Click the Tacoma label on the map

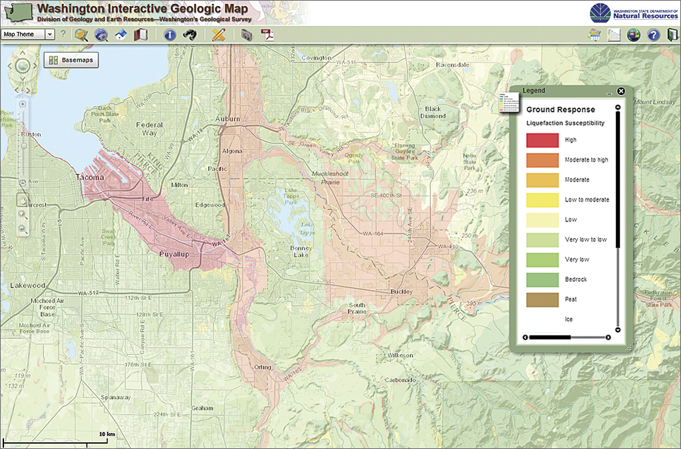click(x=90, y=177)
